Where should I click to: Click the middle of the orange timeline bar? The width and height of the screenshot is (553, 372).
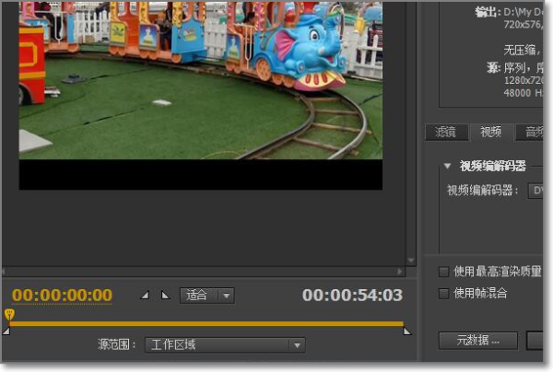[206, 323]
